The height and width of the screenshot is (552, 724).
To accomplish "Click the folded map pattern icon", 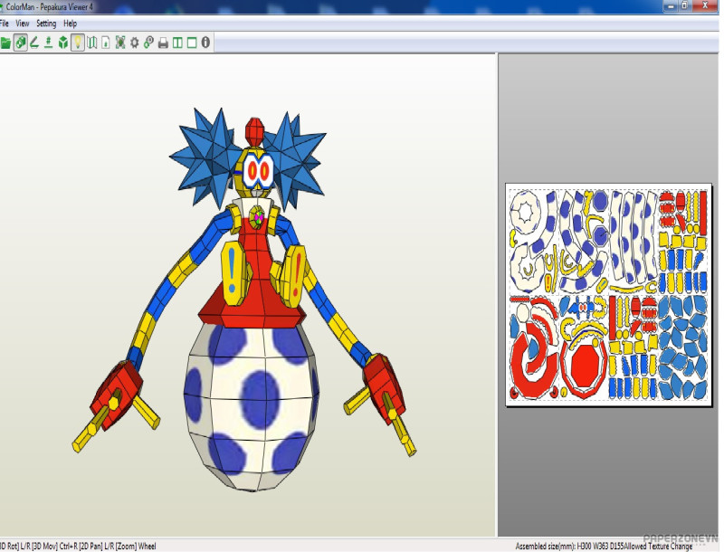I will click(x=92, y=43).
